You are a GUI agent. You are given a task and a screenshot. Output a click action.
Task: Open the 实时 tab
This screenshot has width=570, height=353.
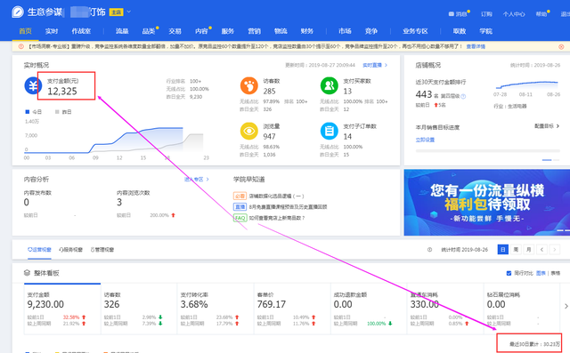(52, 31)
